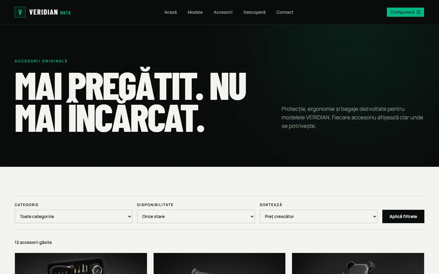The height and width of the screenshot is (274, 439).
Task: Open the Acasă menu item
Action: coord(170,12)
